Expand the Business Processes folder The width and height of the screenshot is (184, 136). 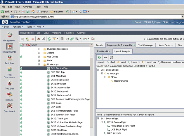[x=39, y=49]
